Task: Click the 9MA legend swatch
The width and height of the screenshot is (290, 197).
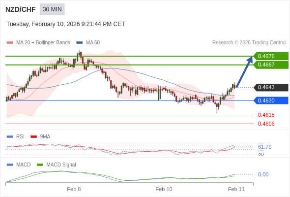Action: [33, 137]
